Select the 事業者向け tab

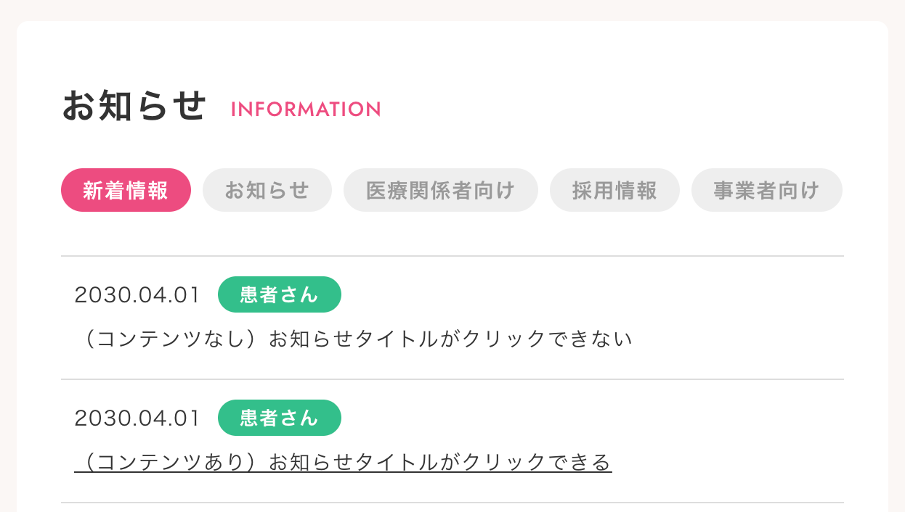tap(766, 190)
